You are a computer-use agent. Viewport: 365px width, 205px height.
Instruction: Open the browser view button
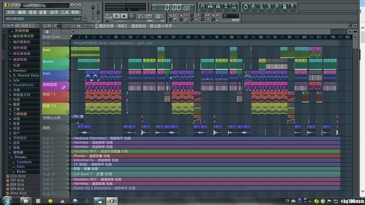pos(226,7)
